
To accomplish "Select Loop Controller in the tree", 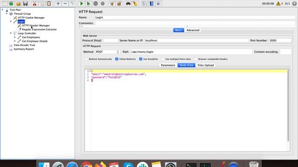I will coord(27,33).
